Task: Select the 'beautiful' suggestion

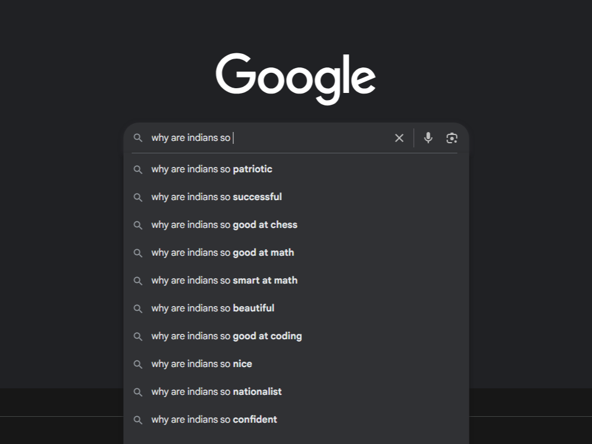Action: pyautogui.click(x=213, y=308)
